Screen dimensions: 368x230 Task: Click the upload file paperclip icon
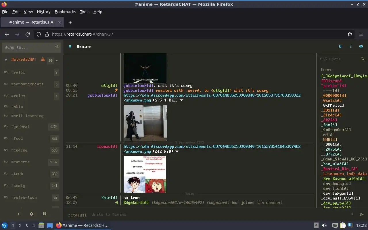(x=352, y=214)
